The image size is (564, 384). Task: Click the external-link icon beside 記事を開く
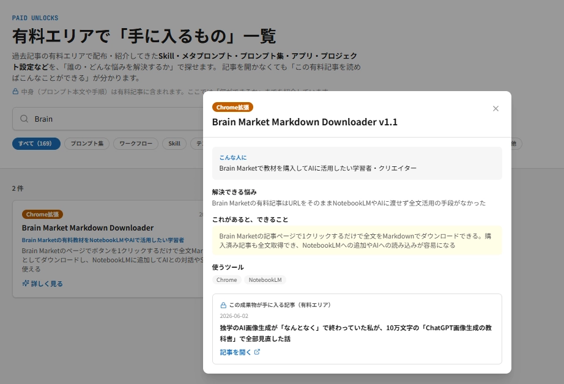pos(257,352)
